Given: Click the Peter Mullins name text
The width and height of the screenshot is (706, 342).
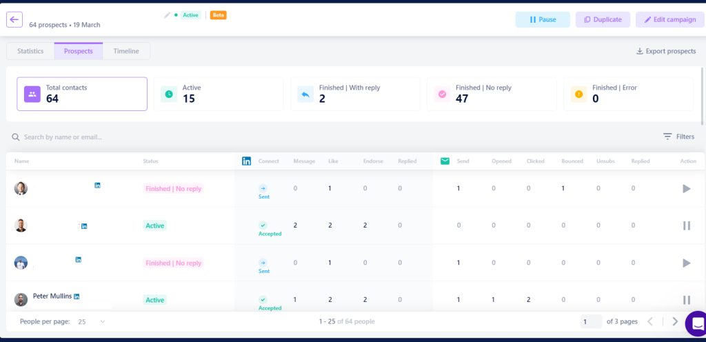Looking at the screenshot, I should [52, 296].
